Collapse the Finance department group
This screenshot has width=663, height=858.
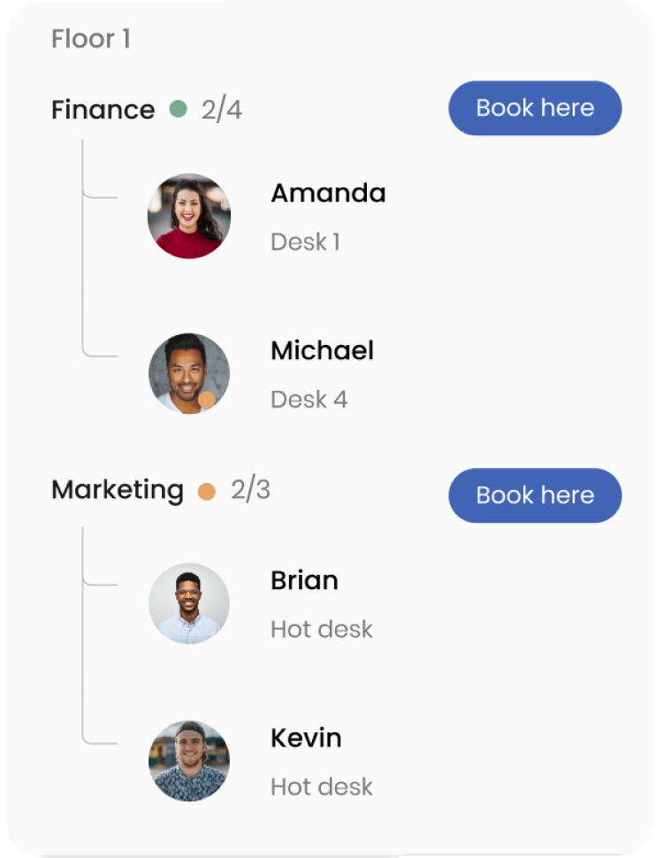103,108
